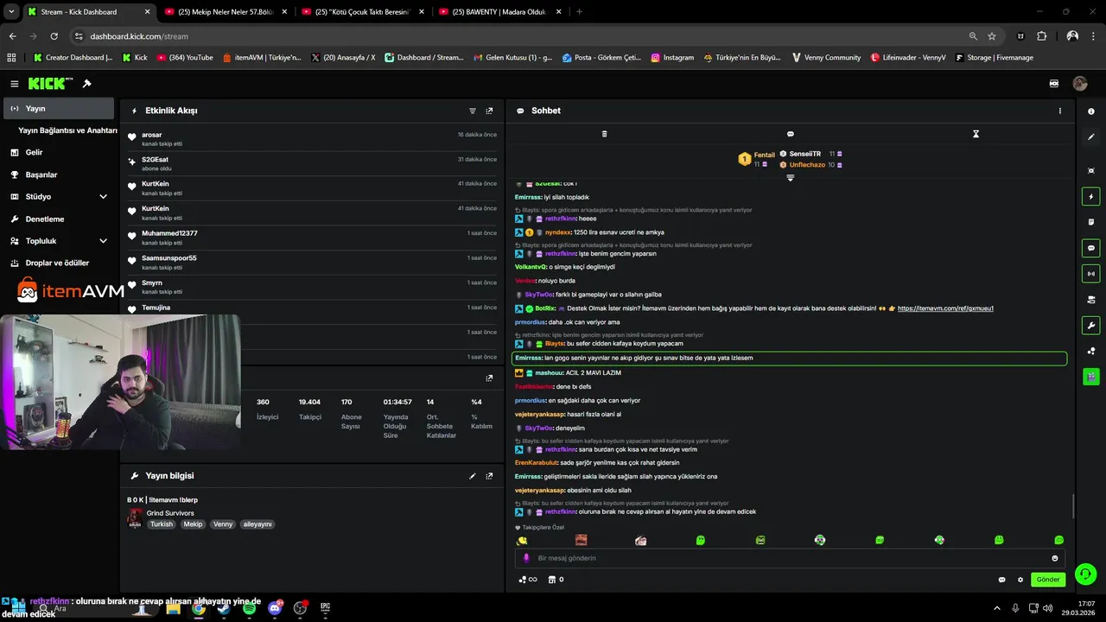This screenshot has height=622, width=1106.
Task: Open Epic Games from the taskbar
Action: [x=325, y=608]
